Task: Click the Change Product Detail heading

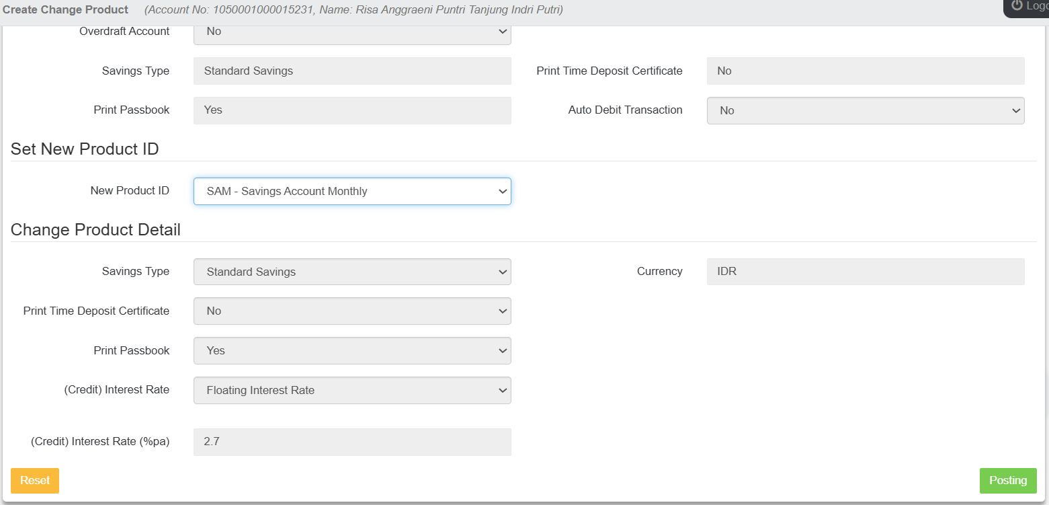Action: [95, 229]
